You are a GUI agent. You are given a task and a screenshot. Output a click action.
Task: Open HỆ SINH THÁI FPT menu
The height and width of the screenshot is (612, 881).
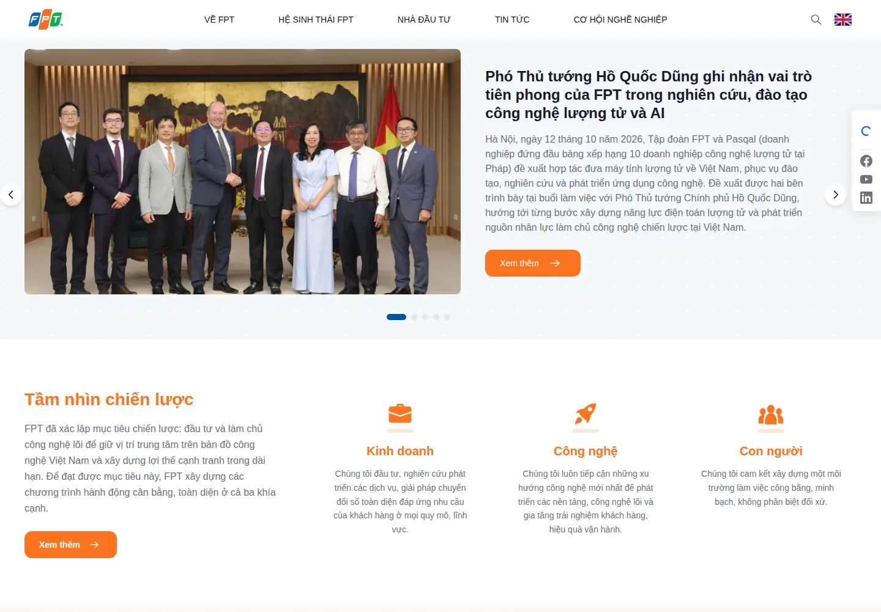click(x=316, y=20)
